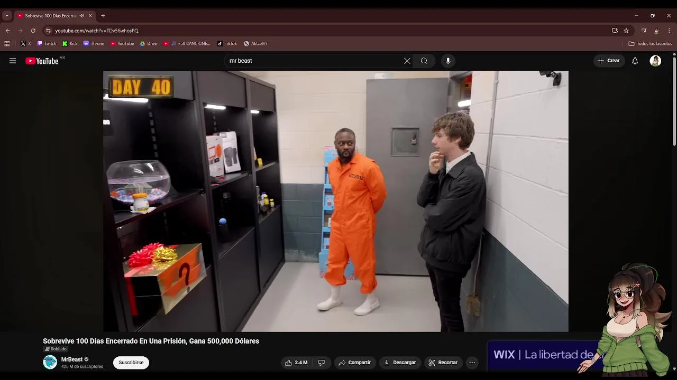
Task: Open the TikTok bookmark
Action: [227, 44]
